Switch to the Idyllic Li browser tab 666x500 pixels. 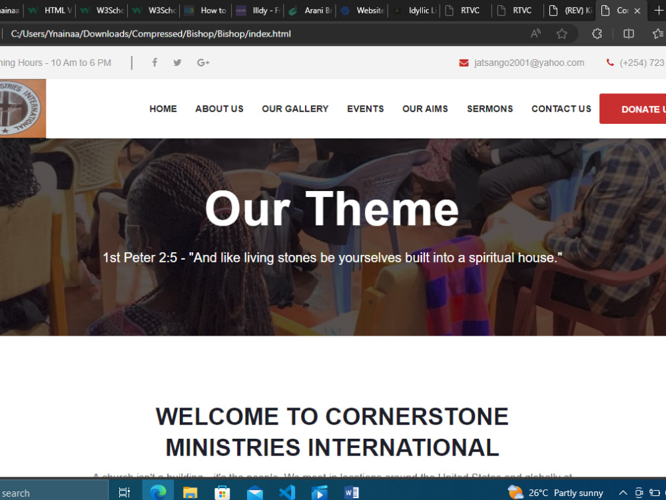coord(414,11)
